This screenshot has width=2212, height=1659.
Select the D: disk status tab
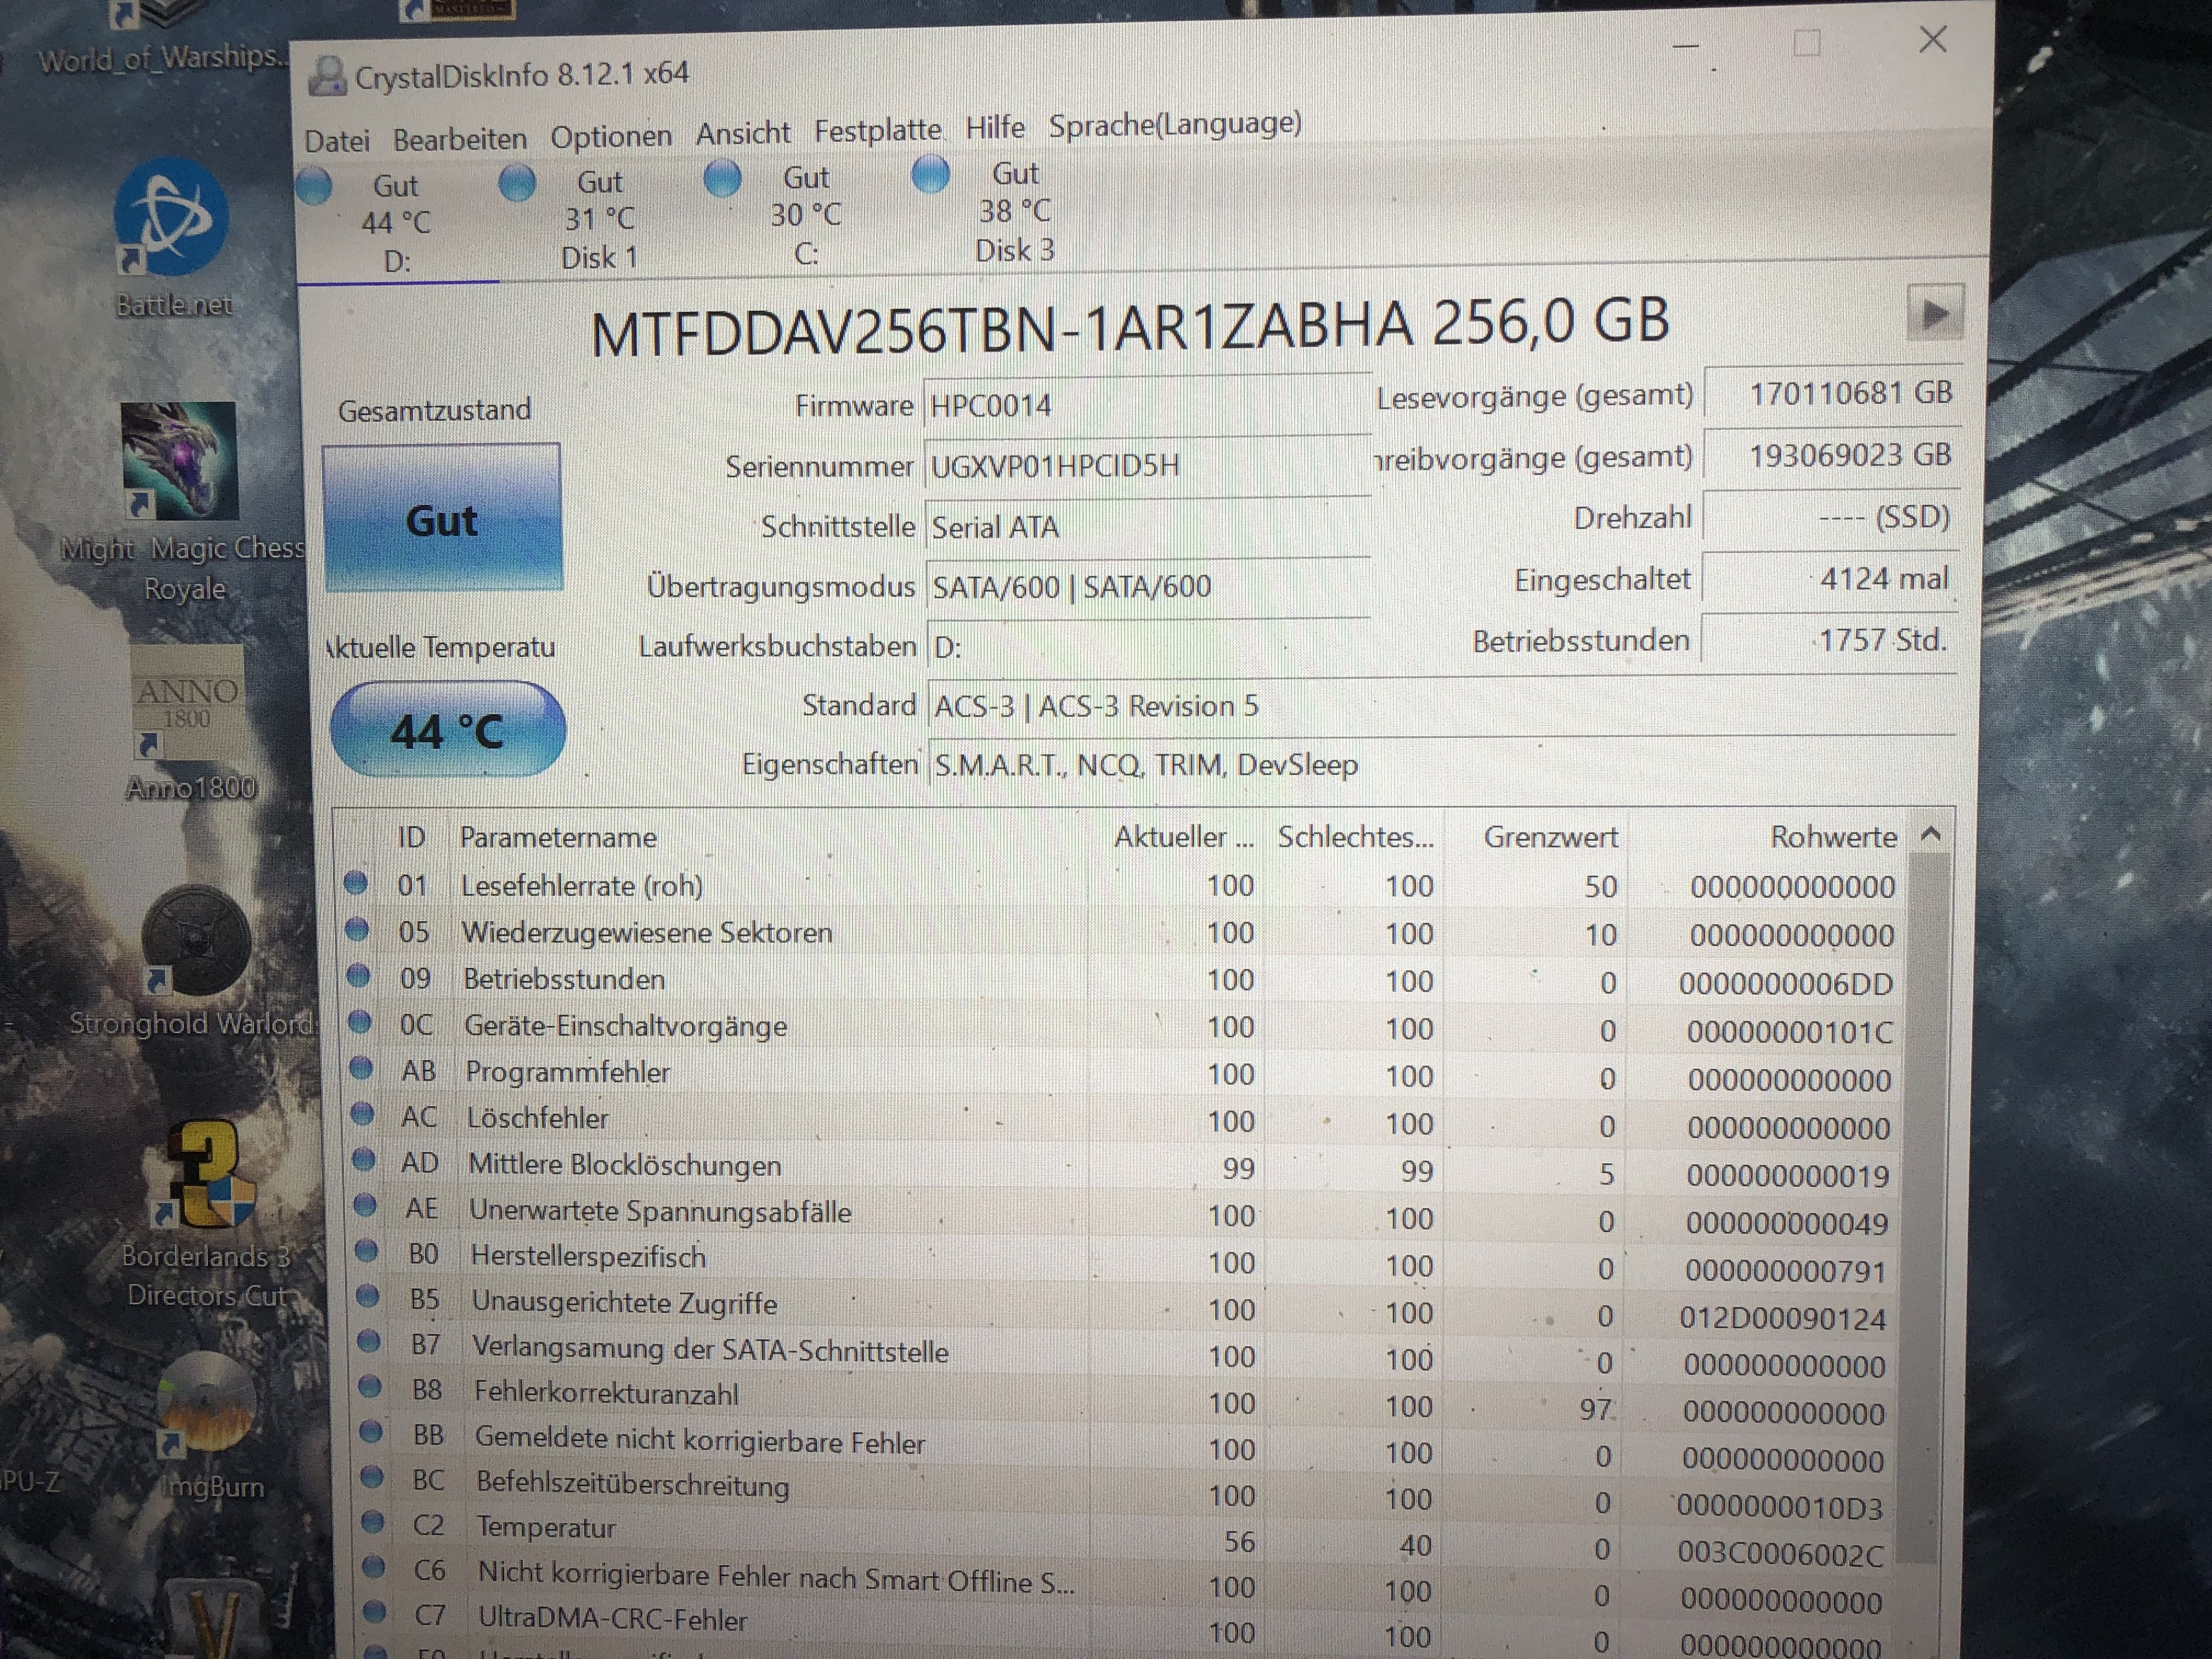coord(396,222)
